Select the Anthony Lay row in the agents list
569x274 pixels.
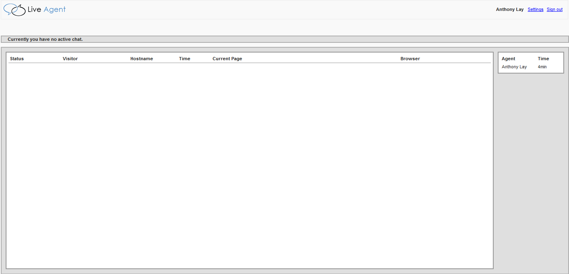tap(531, 67)
